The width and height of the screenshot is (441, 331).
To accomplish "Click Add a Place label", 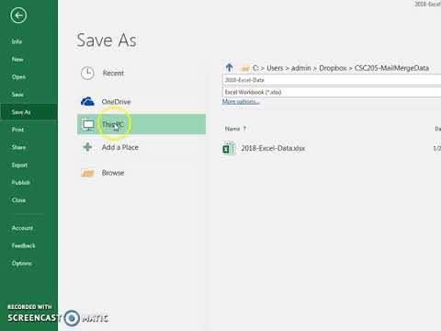I will (120, 147).
